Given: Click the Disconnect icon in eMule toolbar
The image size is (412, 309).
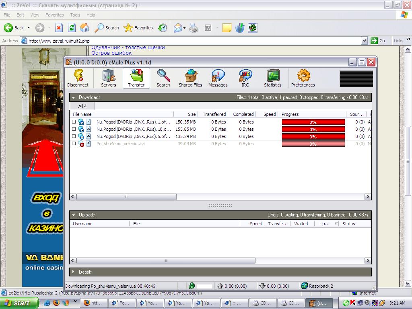Looking at the screenshot, I should click(x=78, y=78).
